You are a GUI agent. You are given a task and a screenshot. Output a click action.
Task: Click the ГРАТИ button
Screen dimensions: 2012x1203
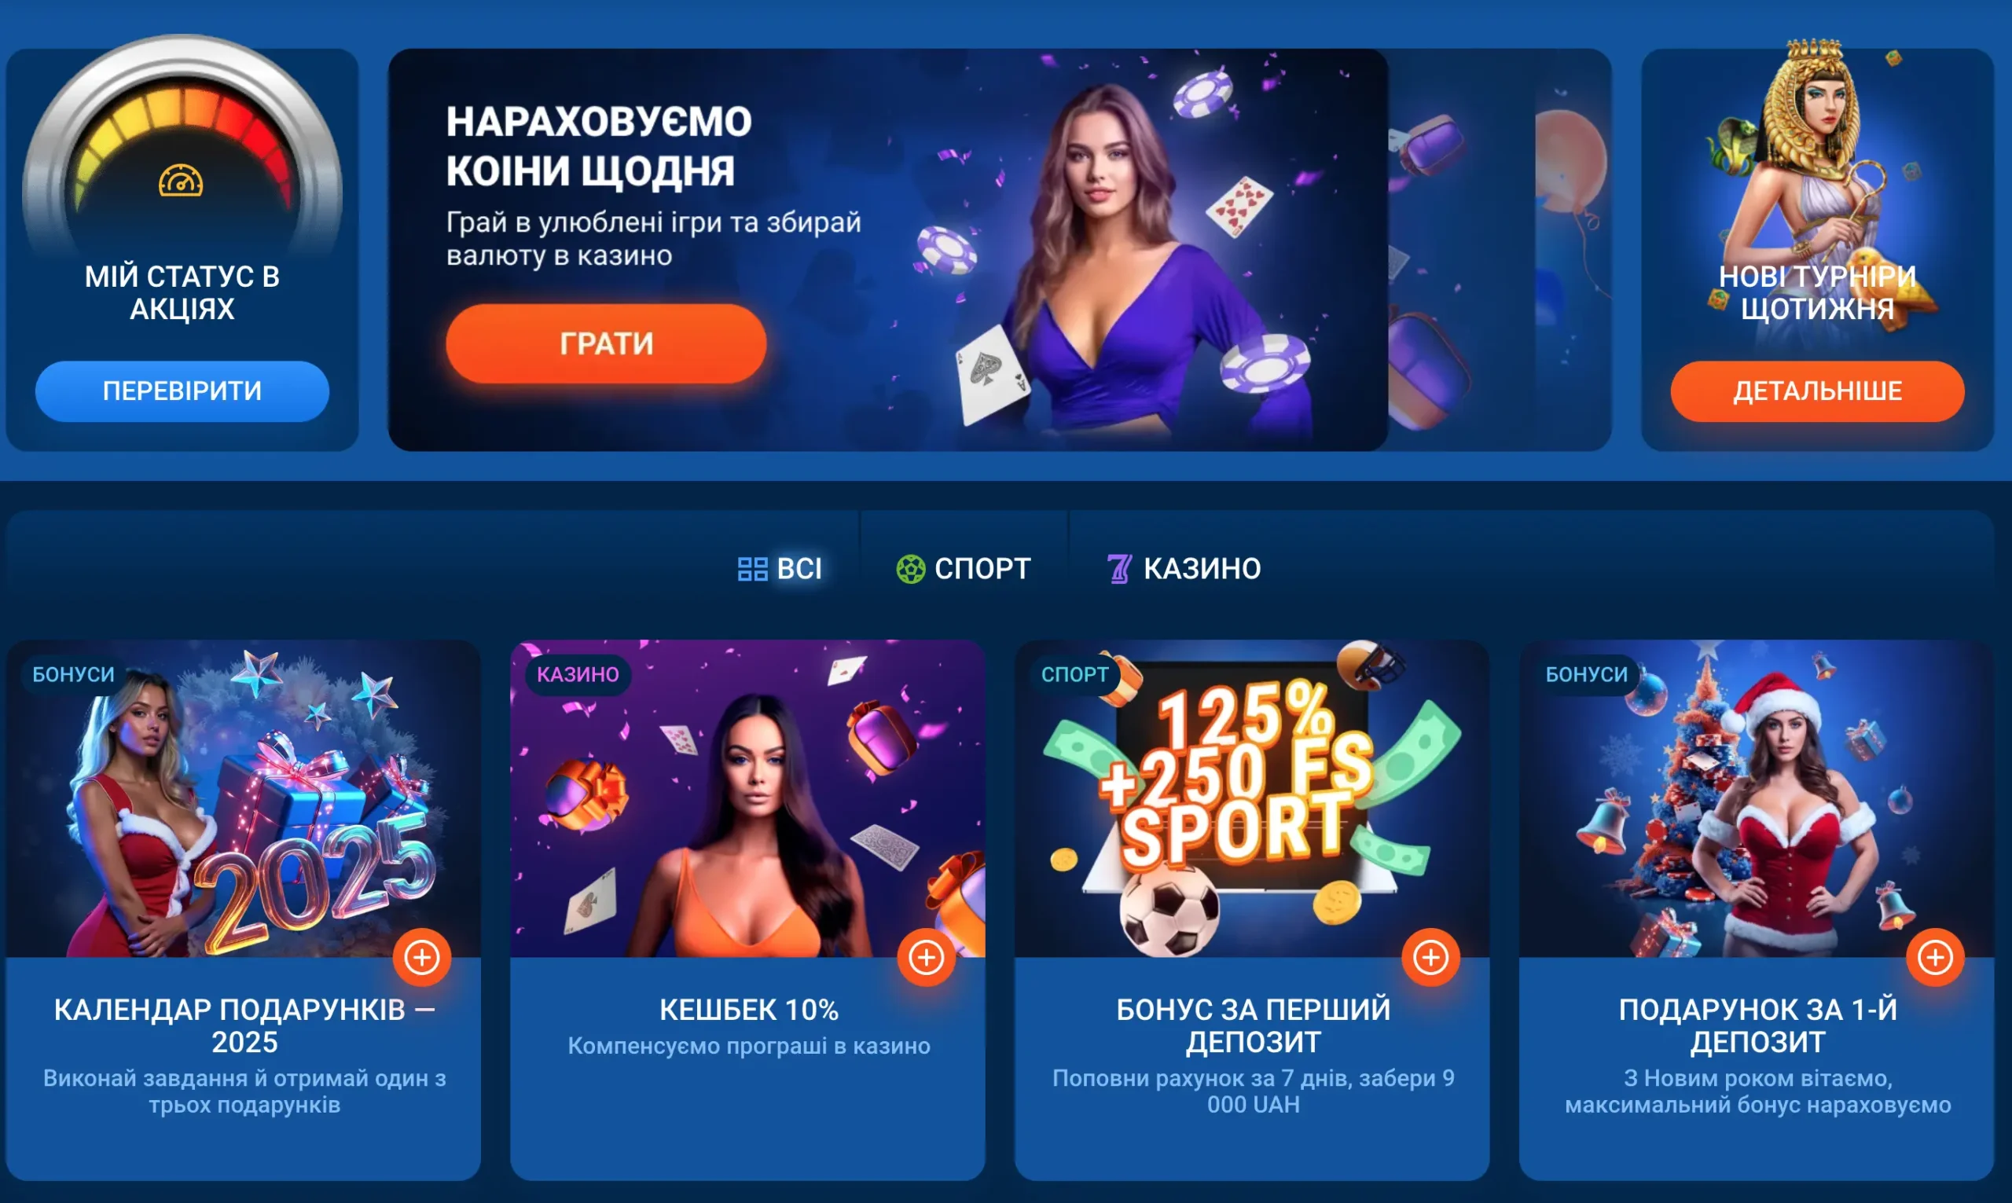pos(607,343)
